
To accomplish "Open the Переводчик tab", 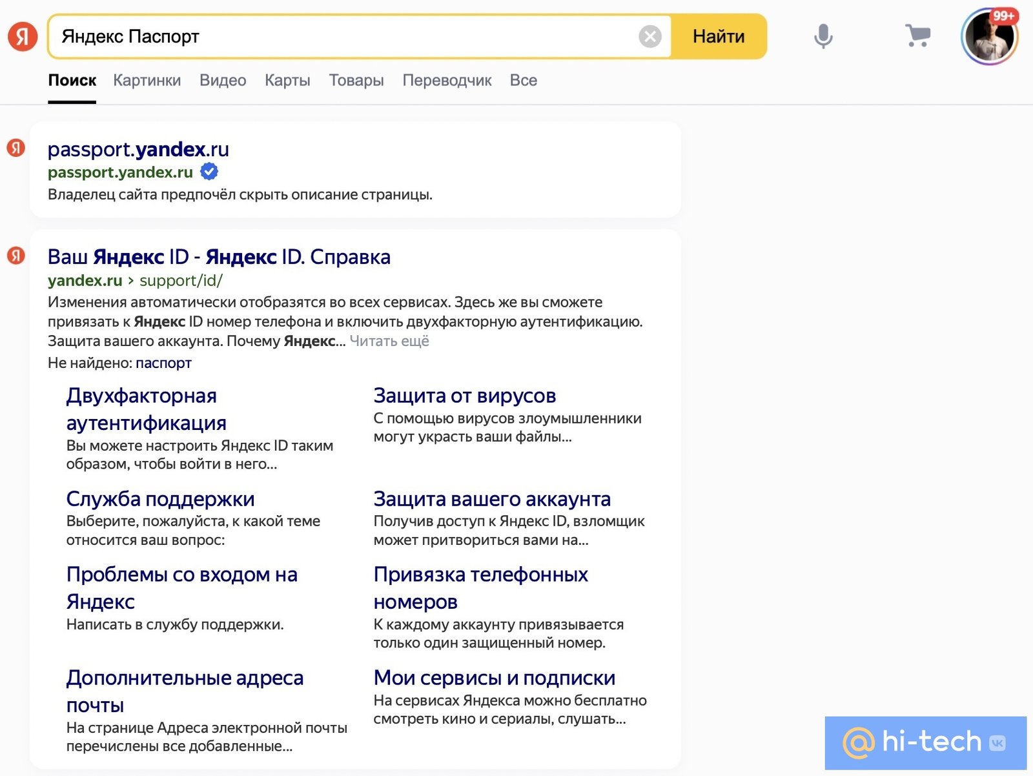I will (x=447, y=80).
